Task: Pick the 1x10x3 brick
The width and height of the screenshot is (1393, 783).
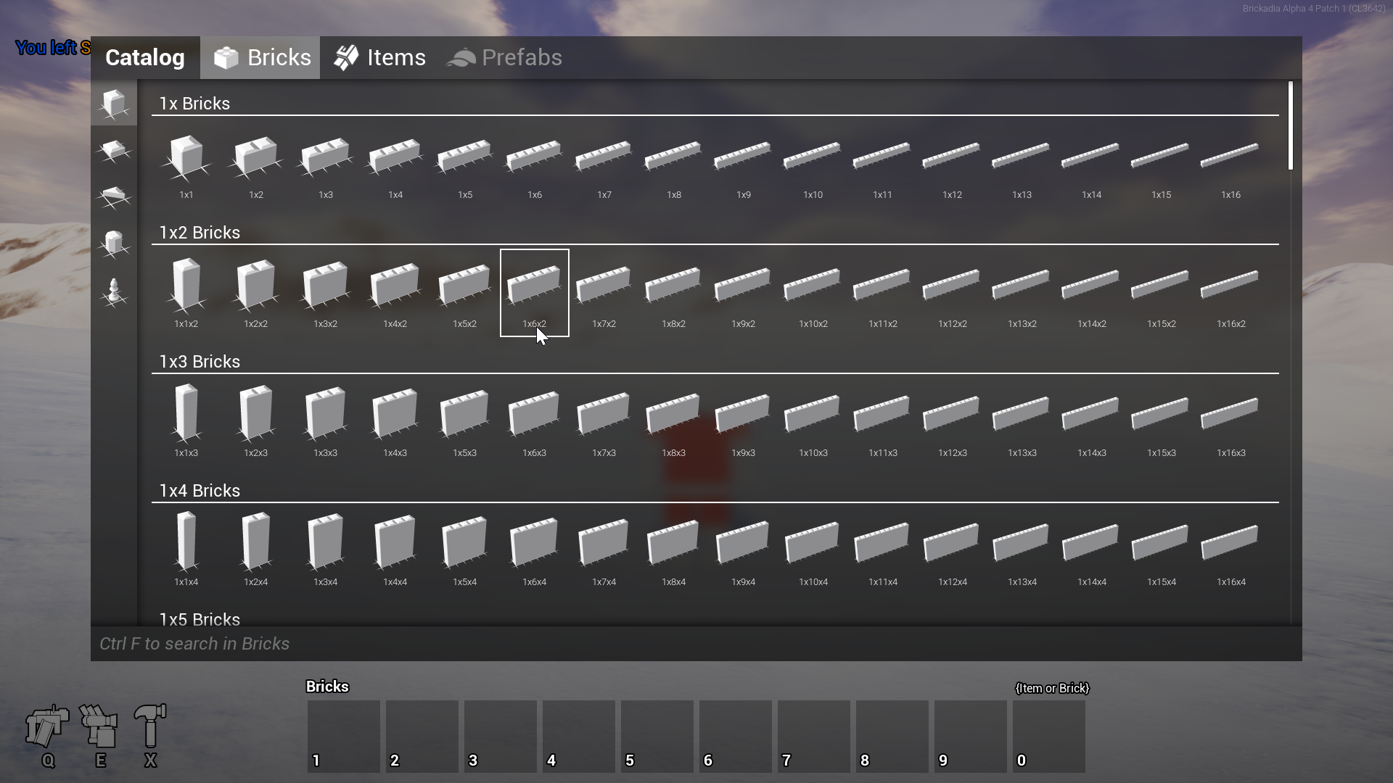Action: point(813,422)
